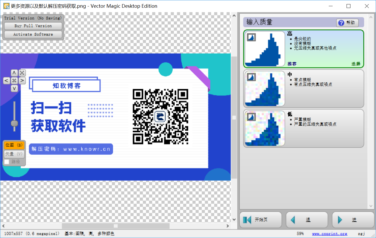Toggle the 路径 paths checkbox
Image resolution: width=376 pixels, height=238 pixels.
click(x=7, y=162)
